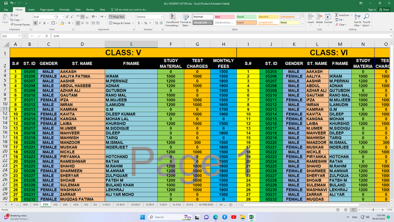Open the X BOY sheet tab
Image resolution: width=394 pixels, height=222 pixels.
[163, 205]
